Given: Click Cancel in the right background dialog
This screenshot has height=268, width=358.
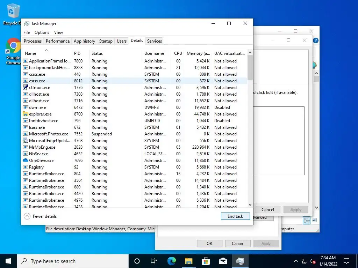Looking at the screenshot, I should pos(267,210).
